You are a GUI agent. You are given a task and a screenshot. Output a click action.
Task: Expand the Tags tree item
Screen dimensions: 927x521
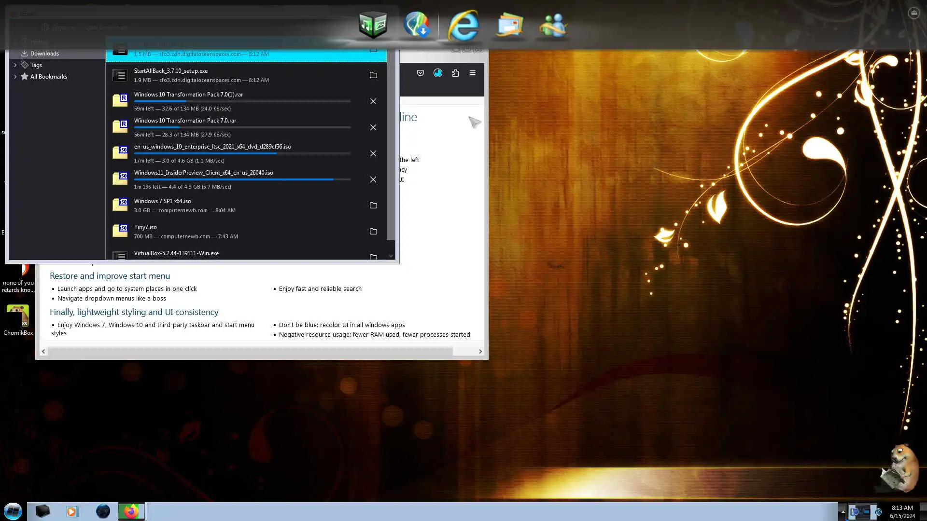coord(15,65)
